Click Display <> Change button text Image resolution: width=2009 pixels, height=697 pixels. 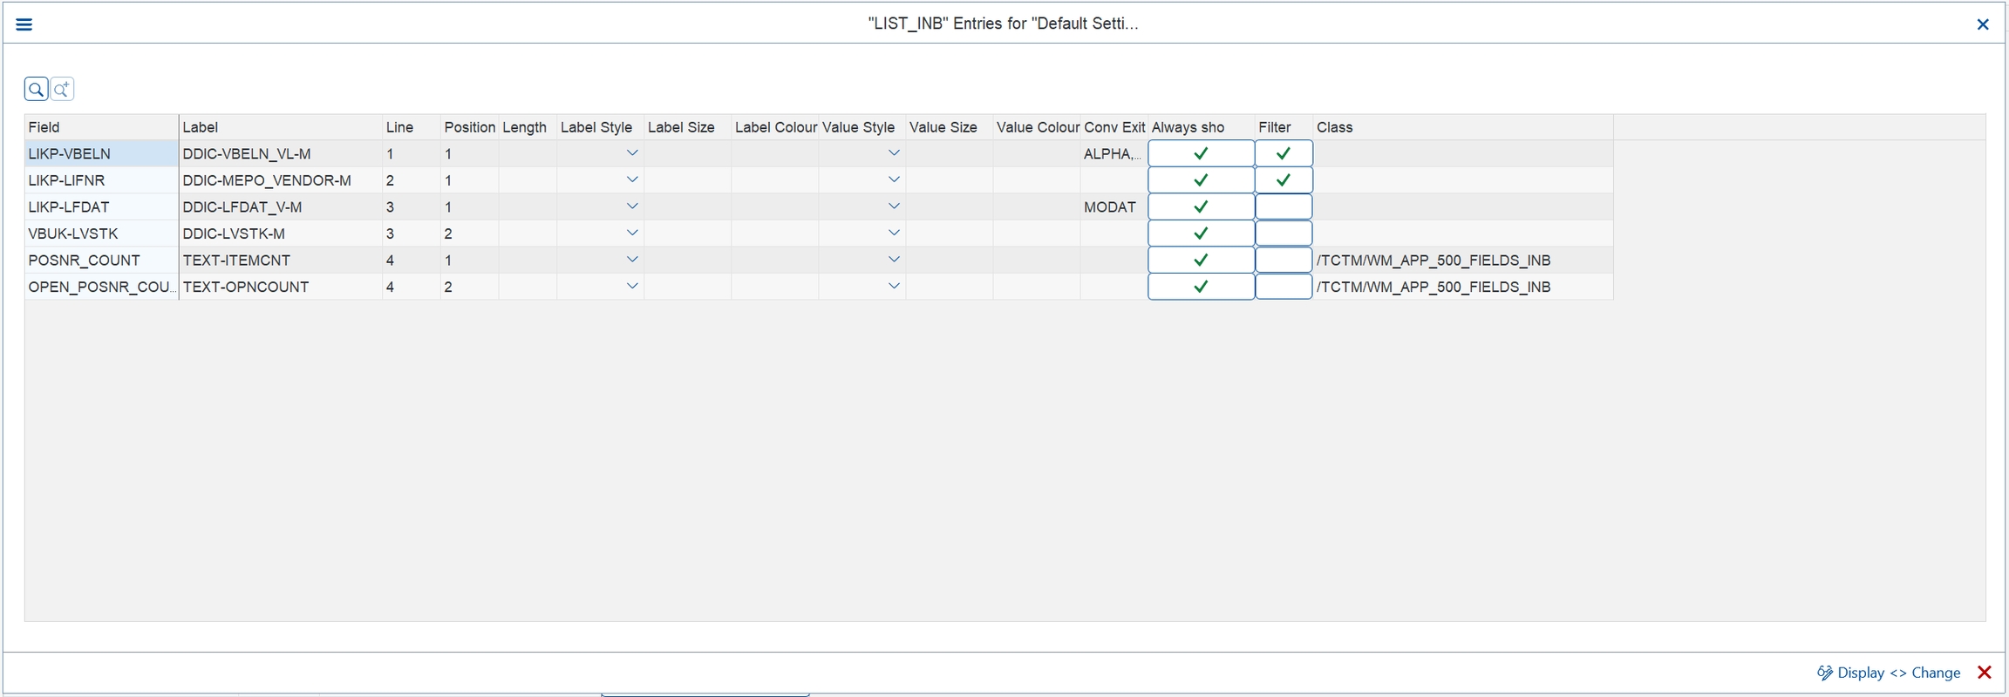(1898, 673)
